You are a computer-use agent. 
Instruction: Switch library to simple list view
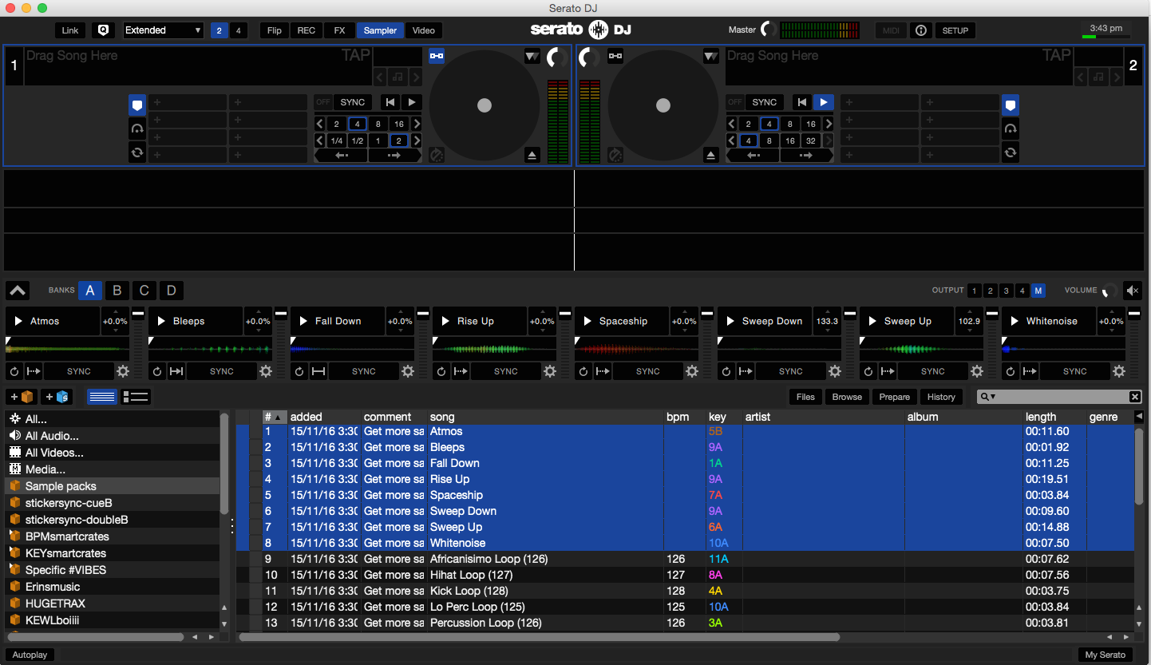[102, 397]
